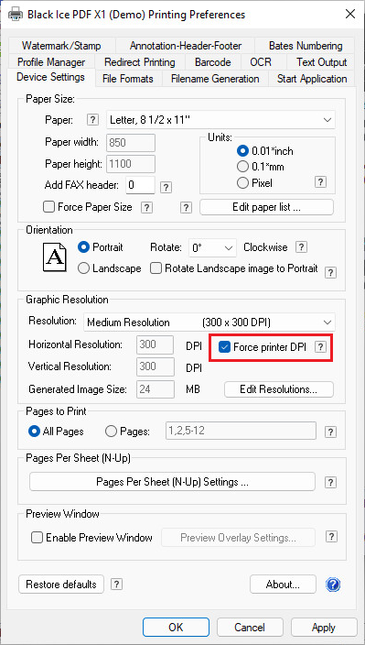Click help icon beside Force printer DPI

[x=320, y=347]
